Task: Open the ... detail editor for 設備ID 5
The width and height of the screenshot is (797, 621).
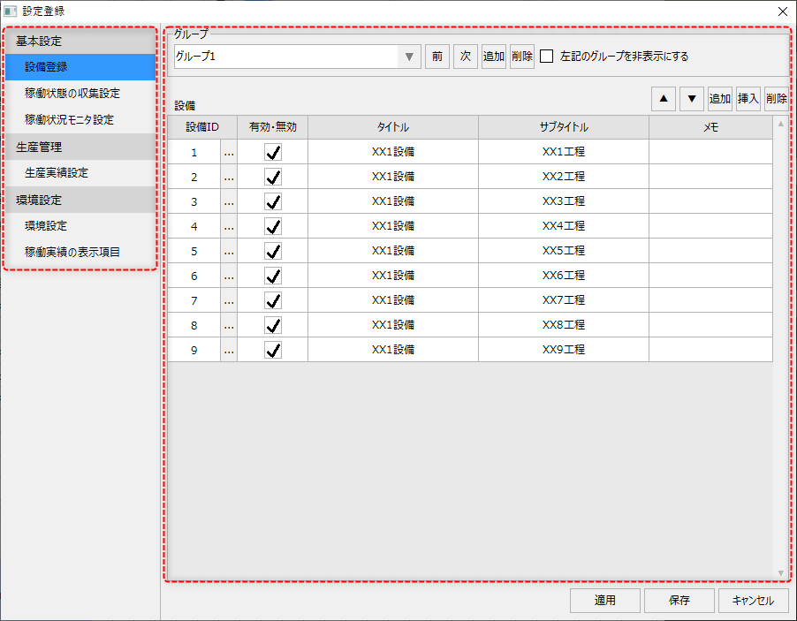Action: [228, 250]
